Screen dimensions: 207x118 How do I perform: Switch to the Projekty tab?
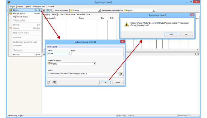click(47, 14)
